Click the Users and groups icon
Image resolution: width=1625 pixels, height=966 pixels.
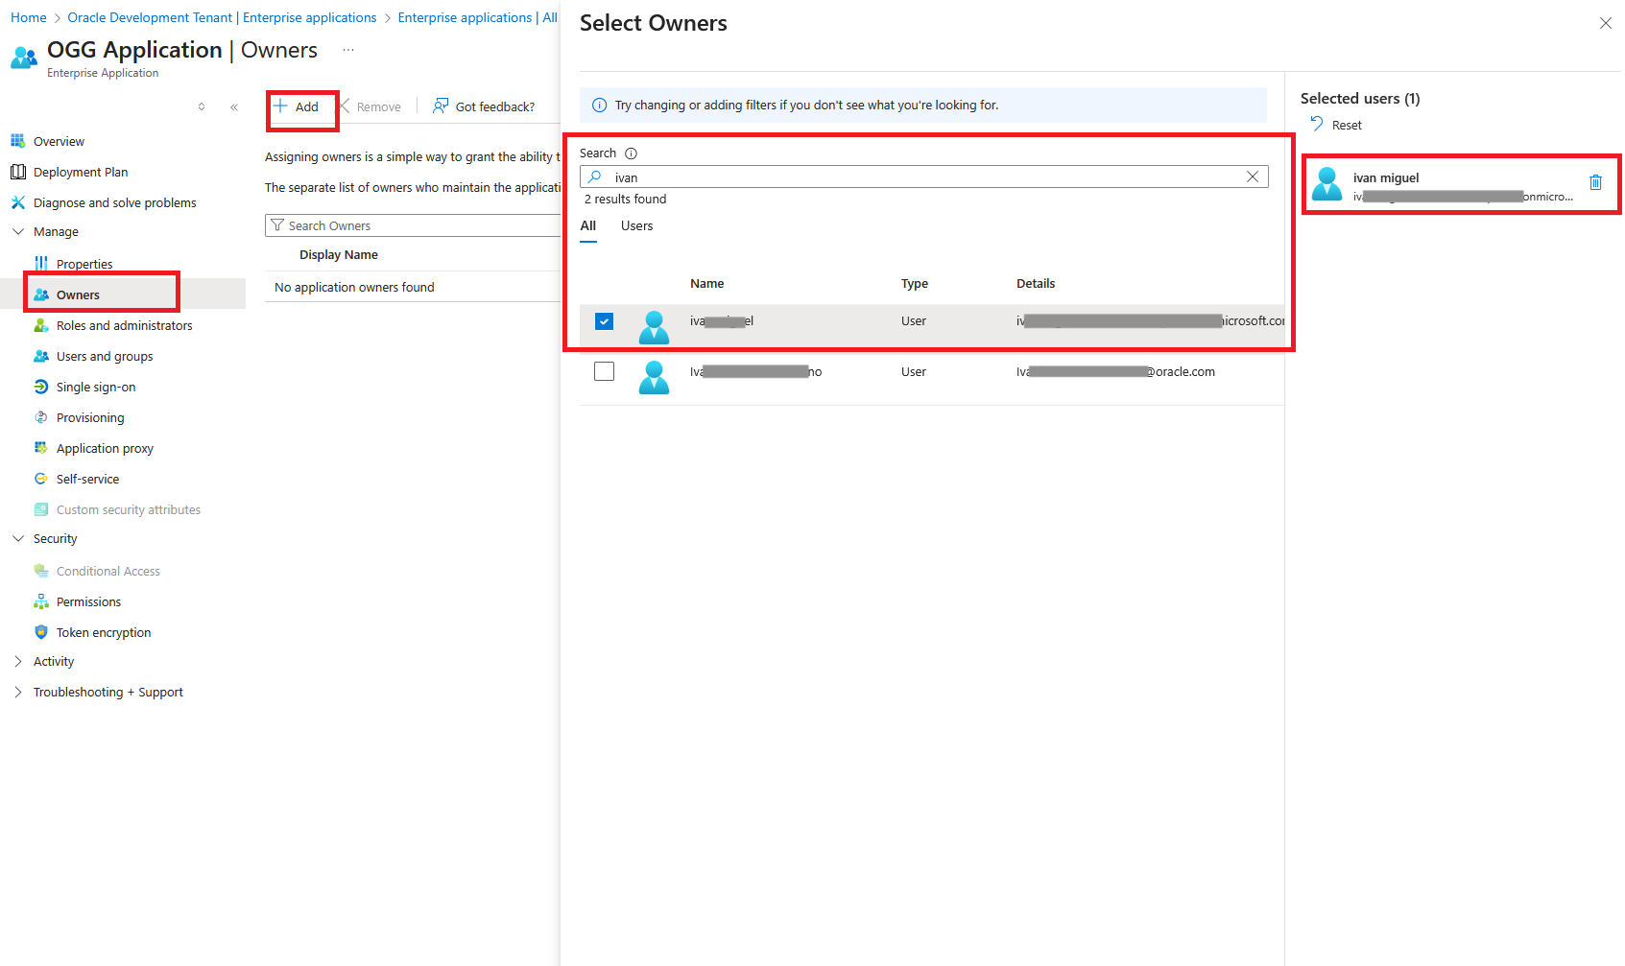tap(41, 356)
